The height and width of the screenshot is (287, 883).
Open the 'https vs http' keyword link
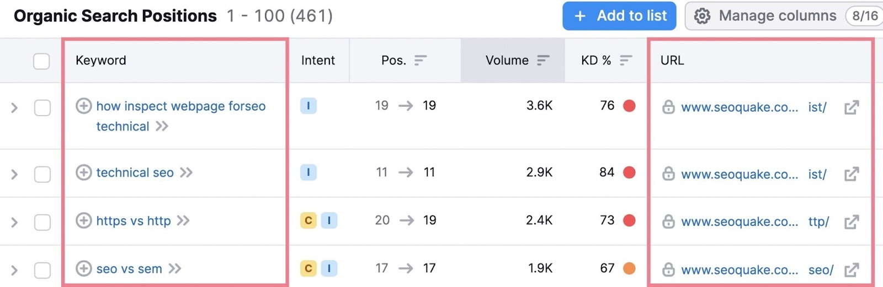pyautogui.click(x=134, y=221)
